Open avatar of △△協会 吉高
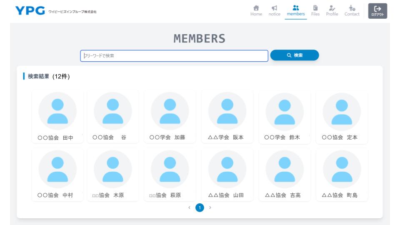 pyautogui.click(x=285, y=169)
